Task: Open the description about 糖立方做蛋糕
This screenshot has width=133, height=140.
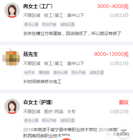Action: tap(72, 34)
